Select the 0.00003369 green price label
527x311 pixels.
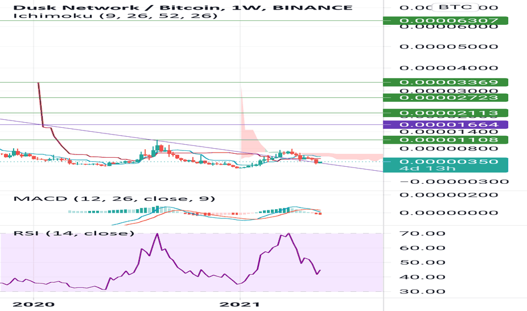pos(446,82)
